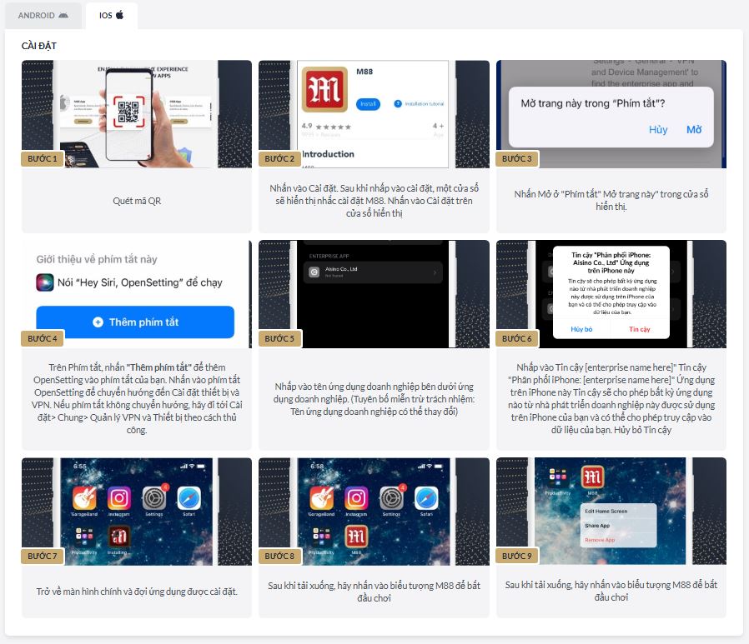Click the Quét mã QR caption
The height and width of the screenshot is (644, 749).
click(x=137, y=201)
